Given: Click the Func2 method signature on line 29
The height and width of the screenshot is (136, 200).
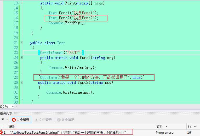Looking at the screenshot, I should tap(76, 82).
